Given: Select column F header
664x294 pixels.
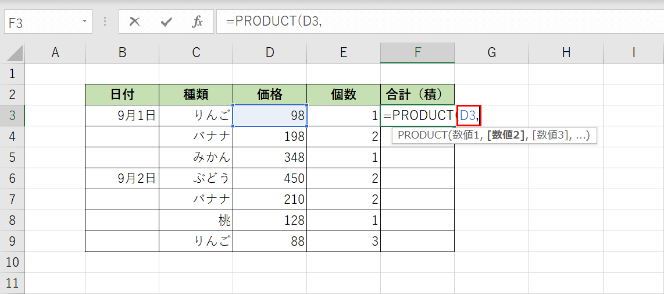Looking at the screenshot, I should click(417, 52).
